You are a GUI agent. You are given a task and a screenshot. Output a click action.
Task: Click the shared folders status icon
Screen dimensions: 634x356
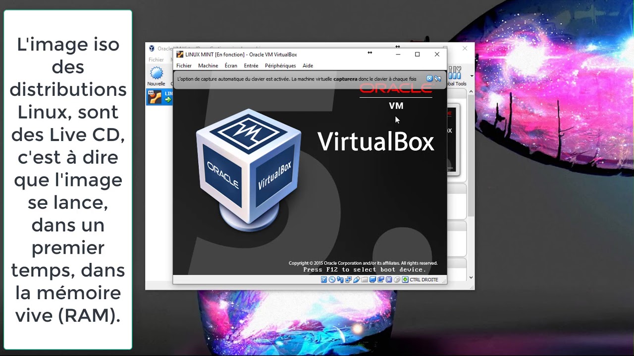click(x=365, y=279)
